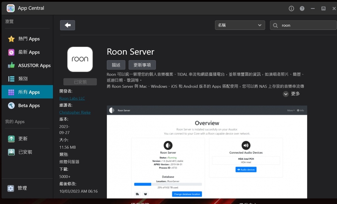
Task: Select 所有 Apps in sidebar
Action: pos(27,92)
